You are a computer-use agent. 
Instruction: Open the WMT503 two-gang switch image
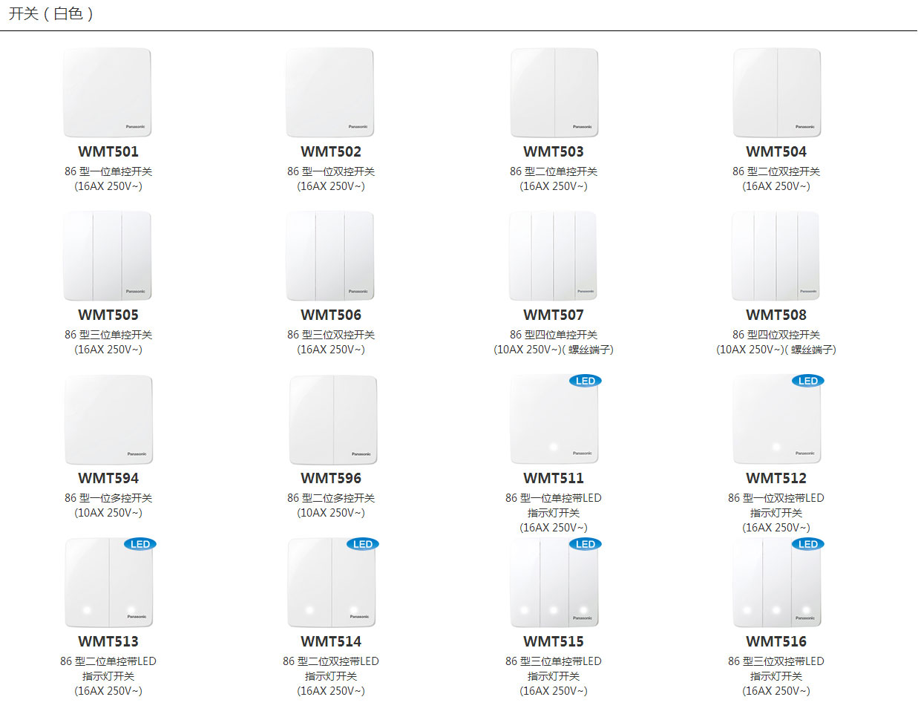(554, 93)
